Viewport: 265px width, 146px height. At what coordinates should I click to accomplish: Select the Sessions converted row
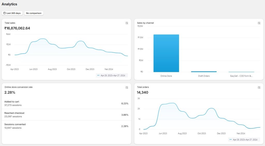tap(66, 126)
